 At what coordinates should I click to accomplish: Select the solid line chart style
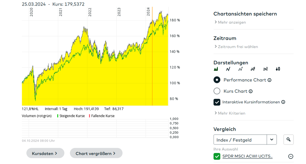click(228, 69)
